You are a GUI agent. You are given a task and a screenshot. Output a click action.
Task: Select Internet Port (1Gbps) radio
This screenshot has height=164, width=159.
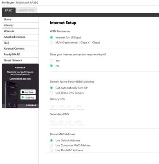coord(52,37)
